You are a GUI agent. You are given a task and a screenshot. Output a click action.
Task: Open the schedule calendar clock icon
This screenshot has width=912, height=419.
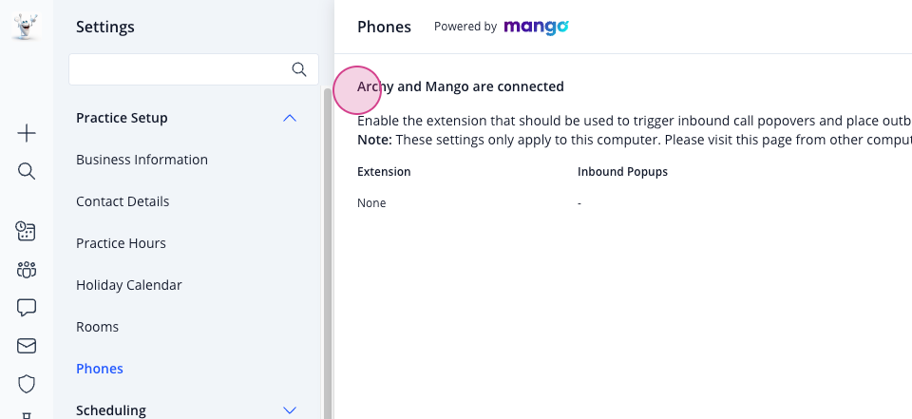(x=27, y=231)
